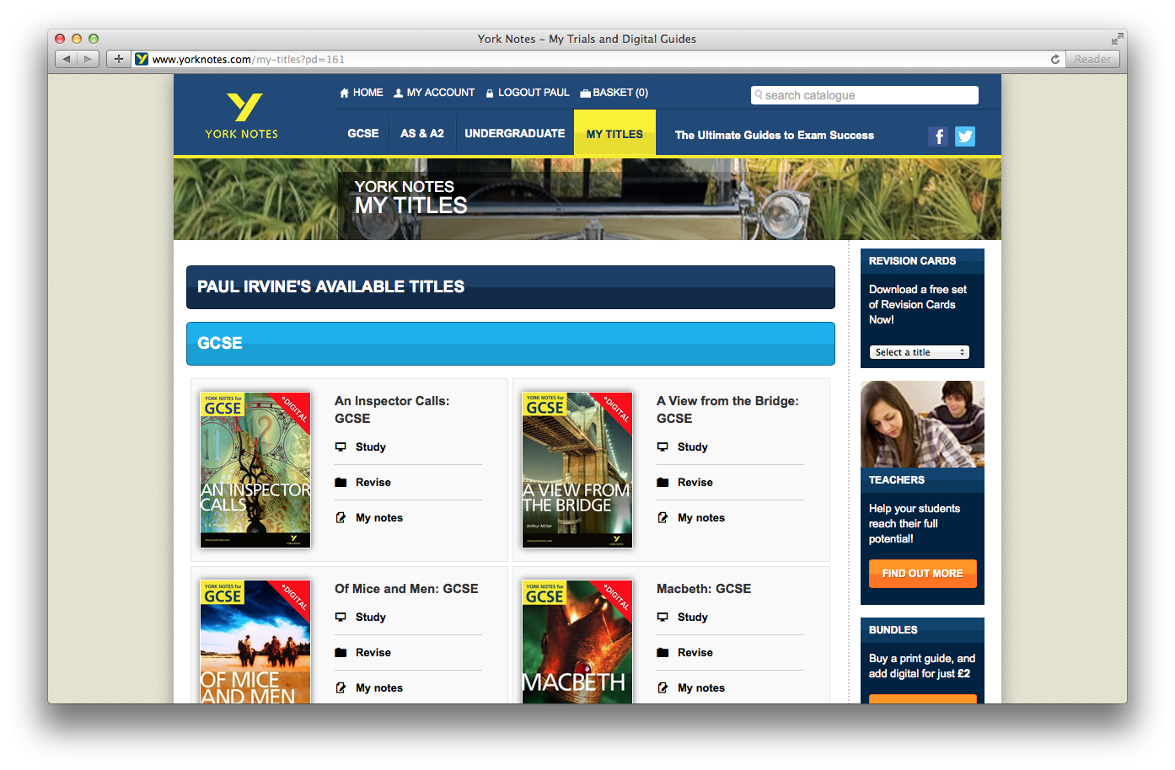Image resolution: width=1175 pixels, height=770 pixels.
Task: Click My notes pencil icon for An Inspector Calls
Action: coord(341,518)
